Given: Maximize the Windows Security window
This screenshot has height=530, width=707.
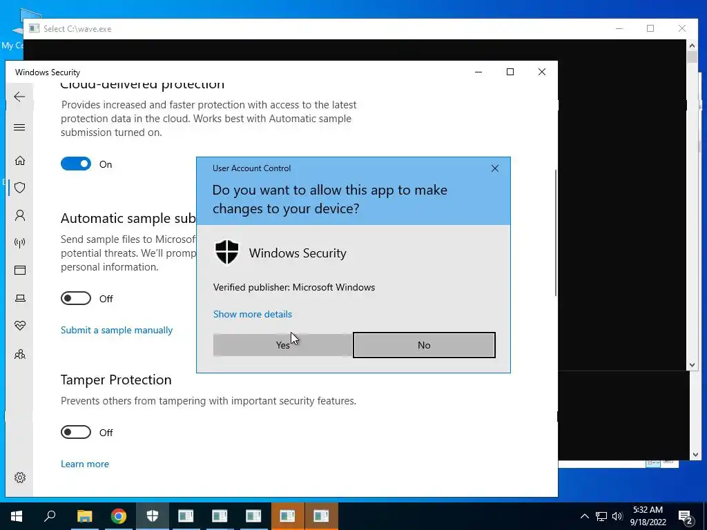Looking at the screenshot, I should pos(510,72).
